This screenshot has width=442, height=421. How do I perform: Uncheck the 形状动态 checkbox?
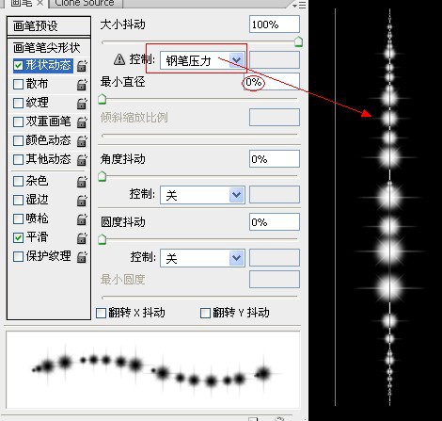click(x=18, y=65)
